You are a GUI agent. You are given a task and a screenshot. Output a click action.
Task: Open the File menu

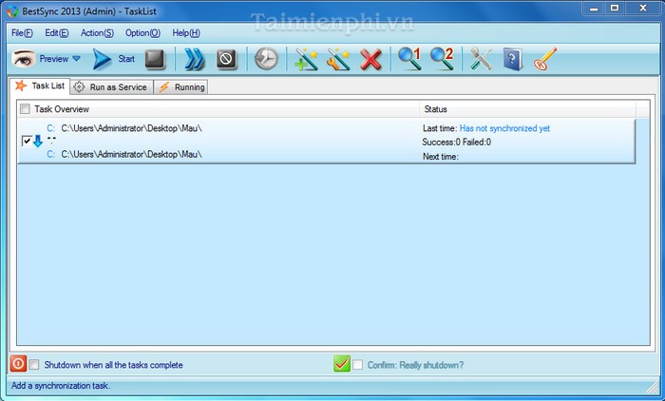(22, 33)
